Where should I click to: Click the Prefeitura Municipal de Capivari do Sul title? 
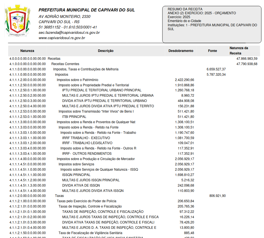87,10
